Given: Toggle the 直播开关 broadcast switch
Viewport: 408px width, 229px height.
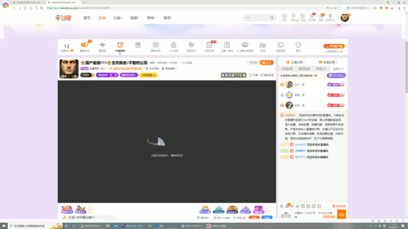Looking at the screenshot, I should tap(85, 45).
